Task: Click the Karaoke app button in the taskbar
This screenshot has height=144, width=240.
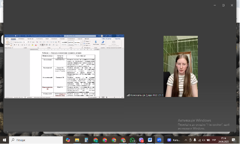Action: click(174, 140)
